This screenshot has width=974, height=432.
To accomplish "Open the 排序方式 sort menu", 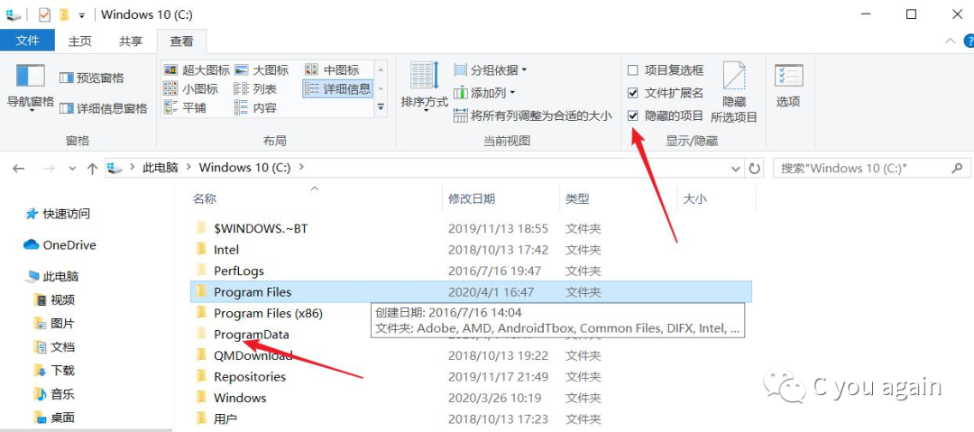I will click(x=425, y=87).
